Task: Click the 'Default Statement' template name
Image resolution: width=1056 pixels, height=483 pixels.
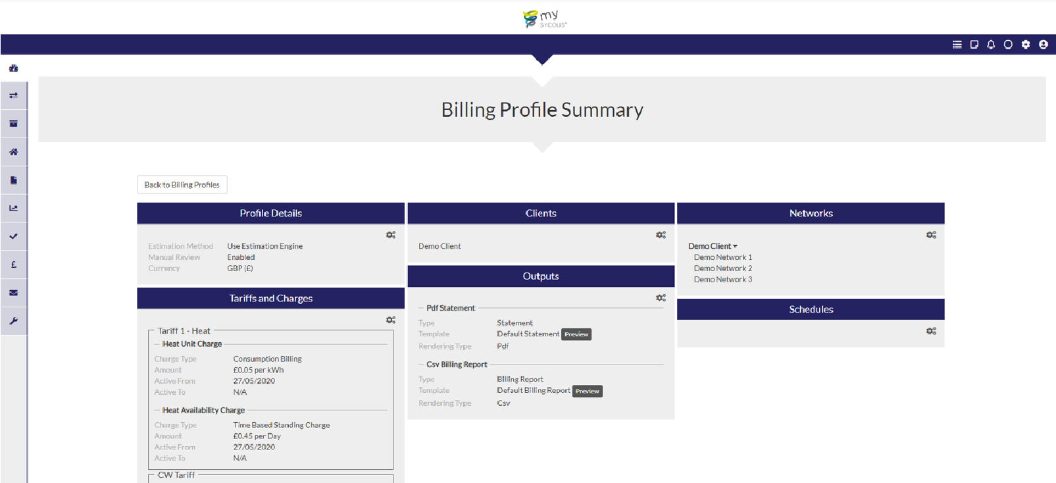Action: click(x=528, y=334)
